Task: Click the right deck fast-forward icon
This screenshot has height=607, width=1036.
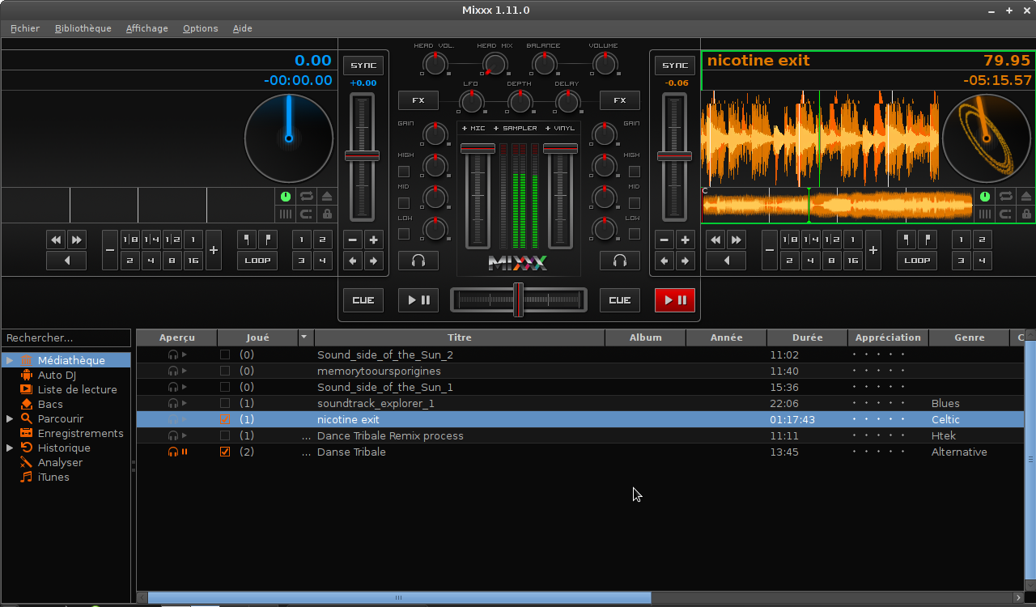Action: tap(736, 240)
